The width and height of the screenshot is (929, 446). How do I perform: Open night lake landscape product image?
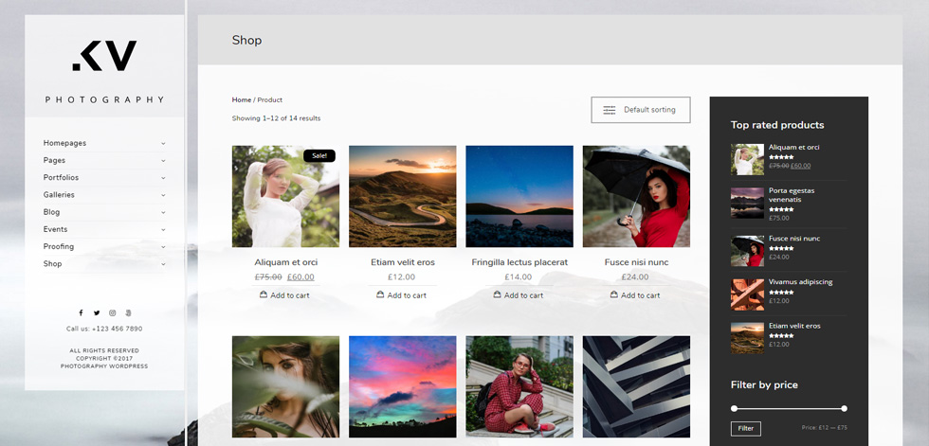coord(519,196)
